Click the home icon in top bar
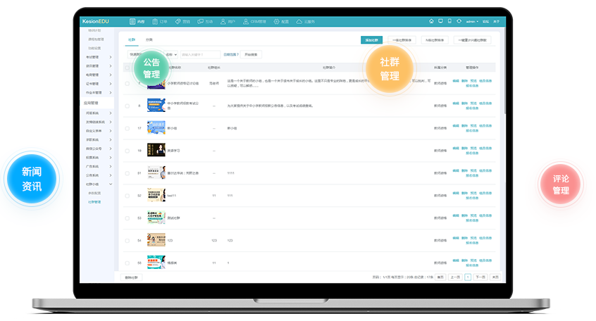Image resolution: width=596 pixels, height=321 pixels. 431,22
